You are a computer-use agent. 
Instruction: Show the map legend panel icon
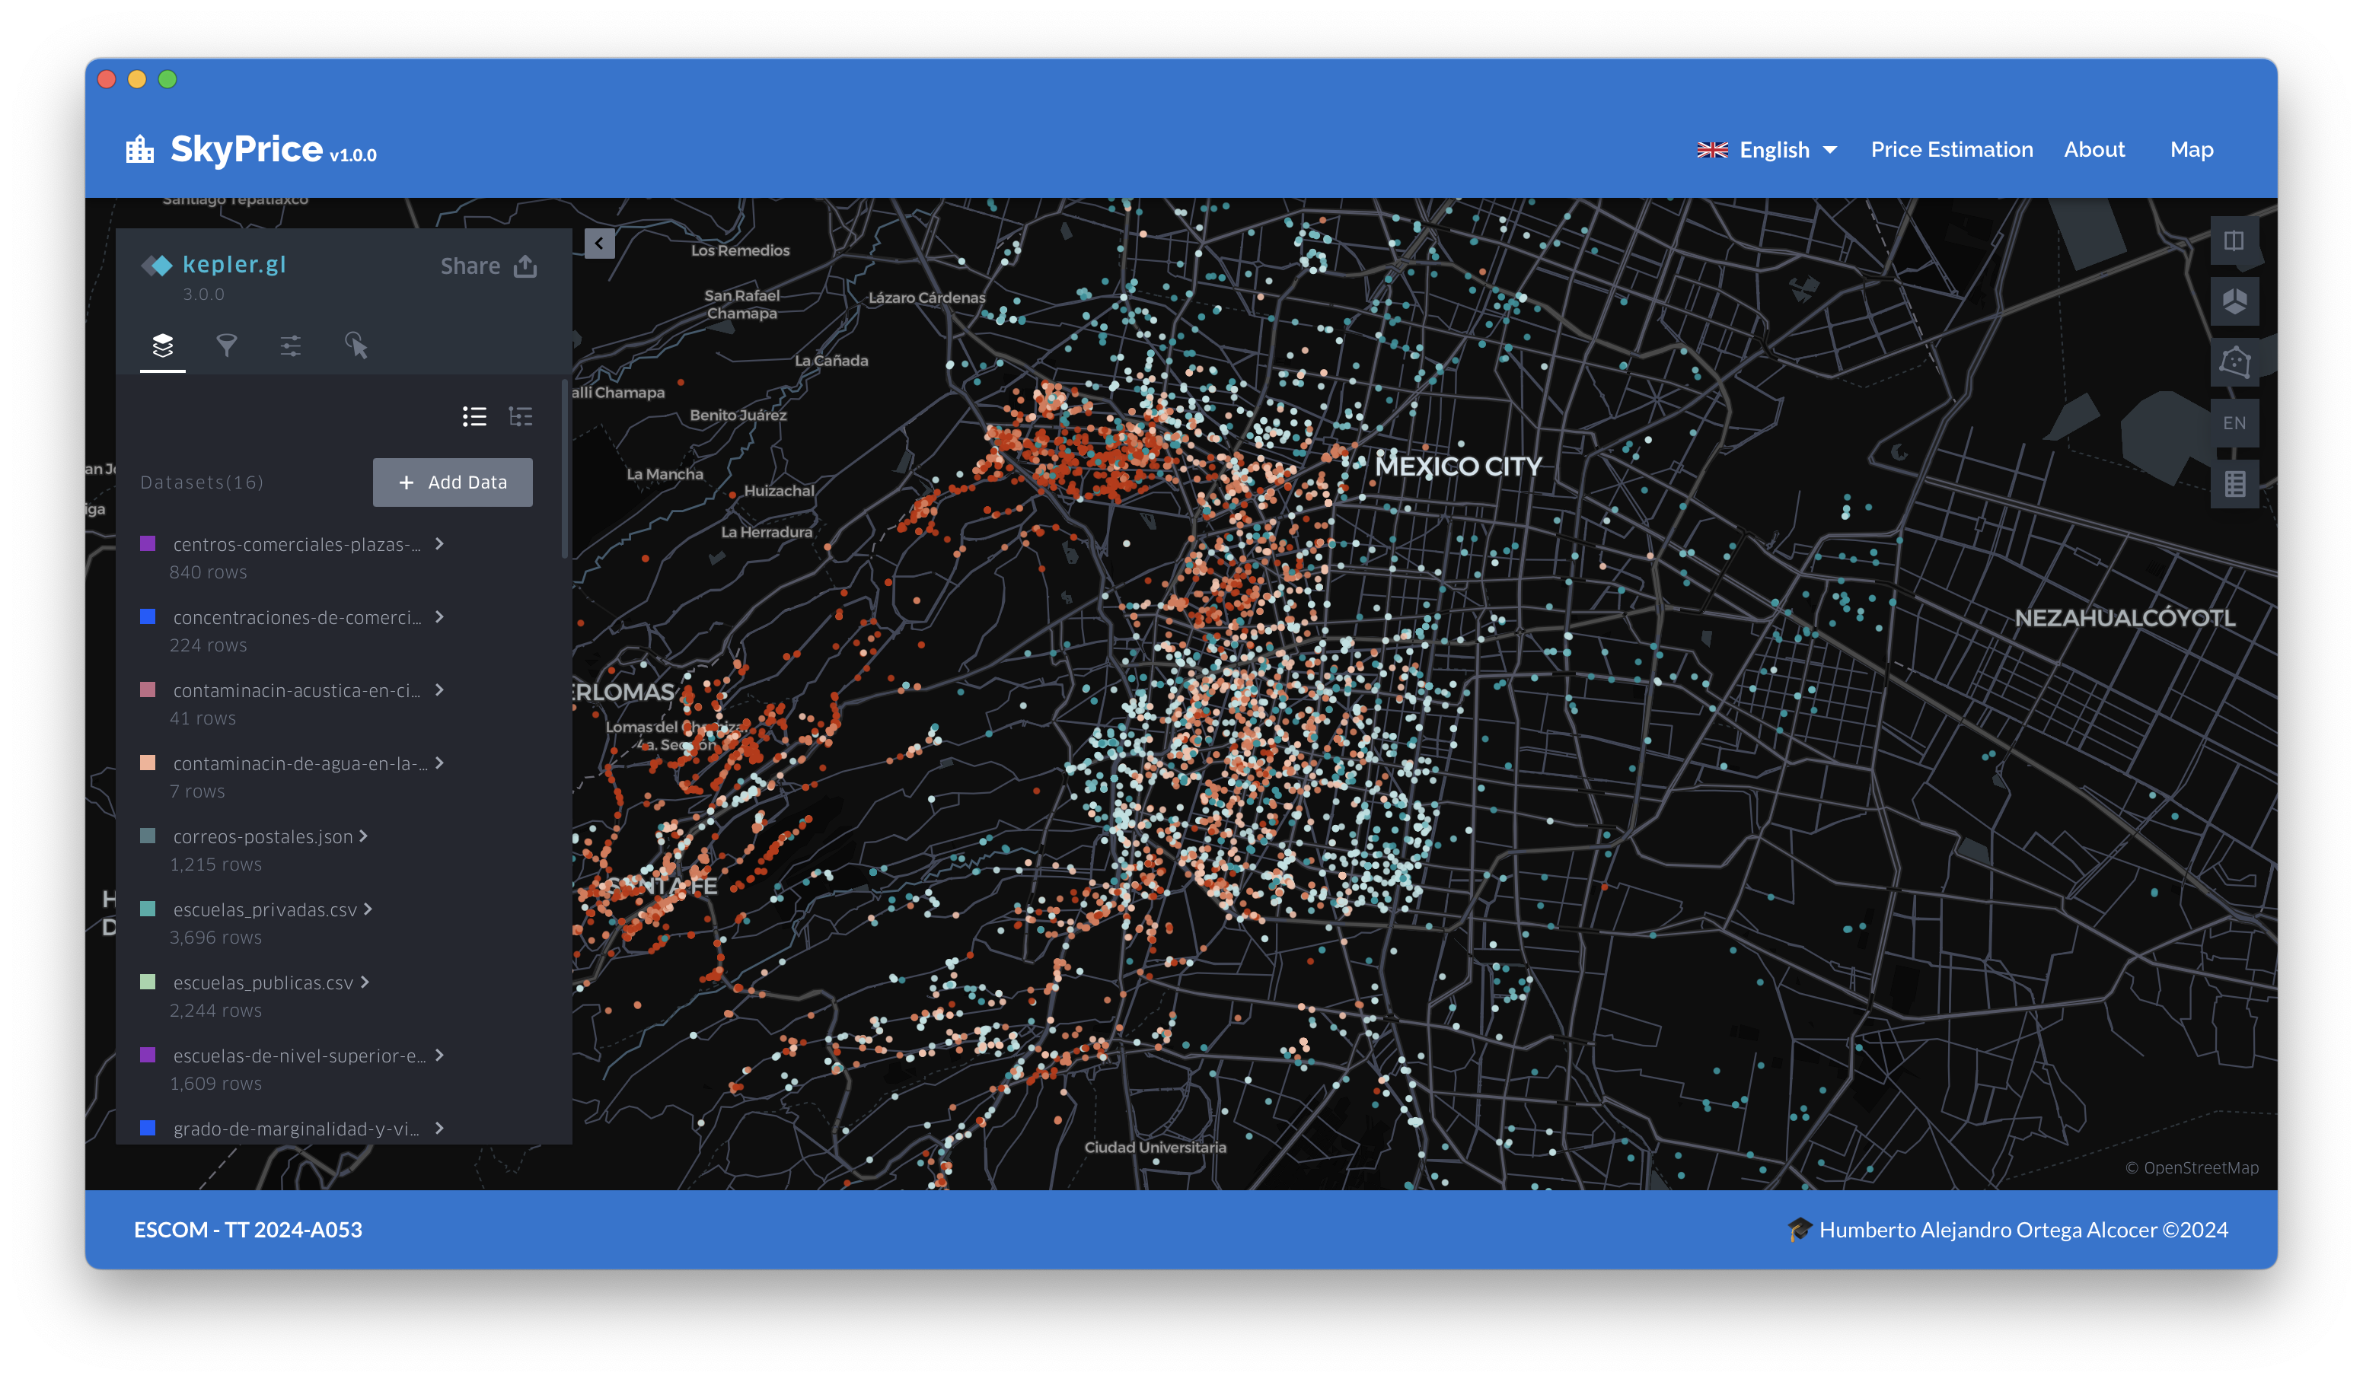[x=2234, y=484]
